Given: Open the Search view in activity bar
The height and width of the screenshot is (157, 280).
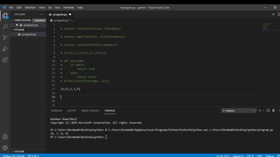Looking at the screenshot, I should [x=5, y=27].
